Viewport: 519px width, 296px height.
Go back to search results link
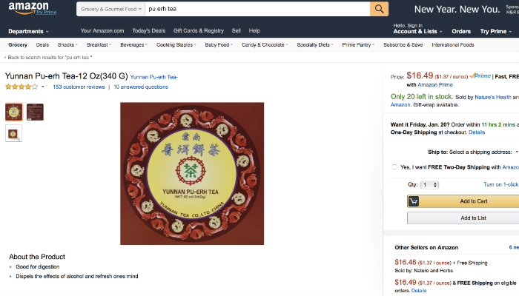click(x=48, y=58)
